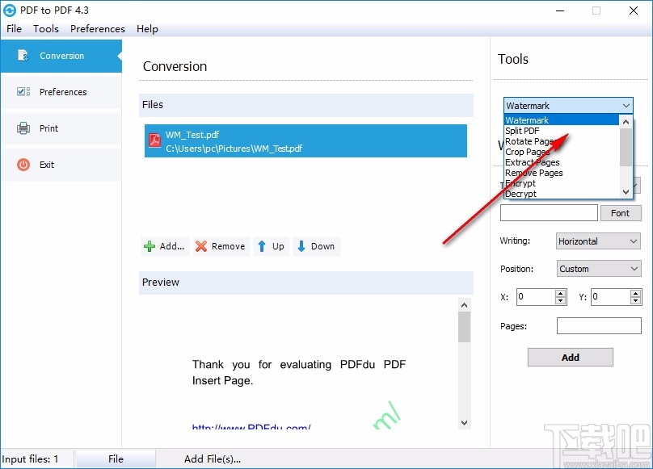Image resolution: width=653 pixels, height=469 pixels.
Task: Click Add File(s)... in status bar
Action: tap(213, 459)
